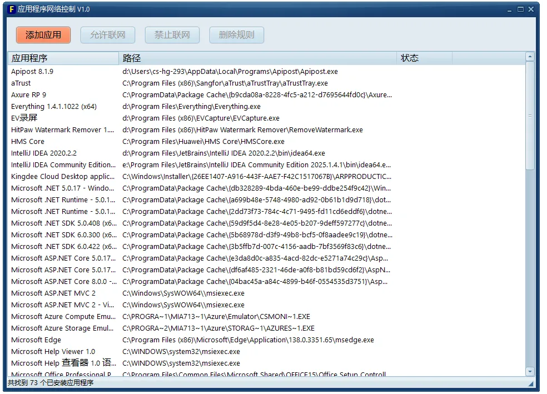Select the Microsoft Azure Compute Emu... row
This screenshot has width=547, height=394.
click(x=266, y=317)
